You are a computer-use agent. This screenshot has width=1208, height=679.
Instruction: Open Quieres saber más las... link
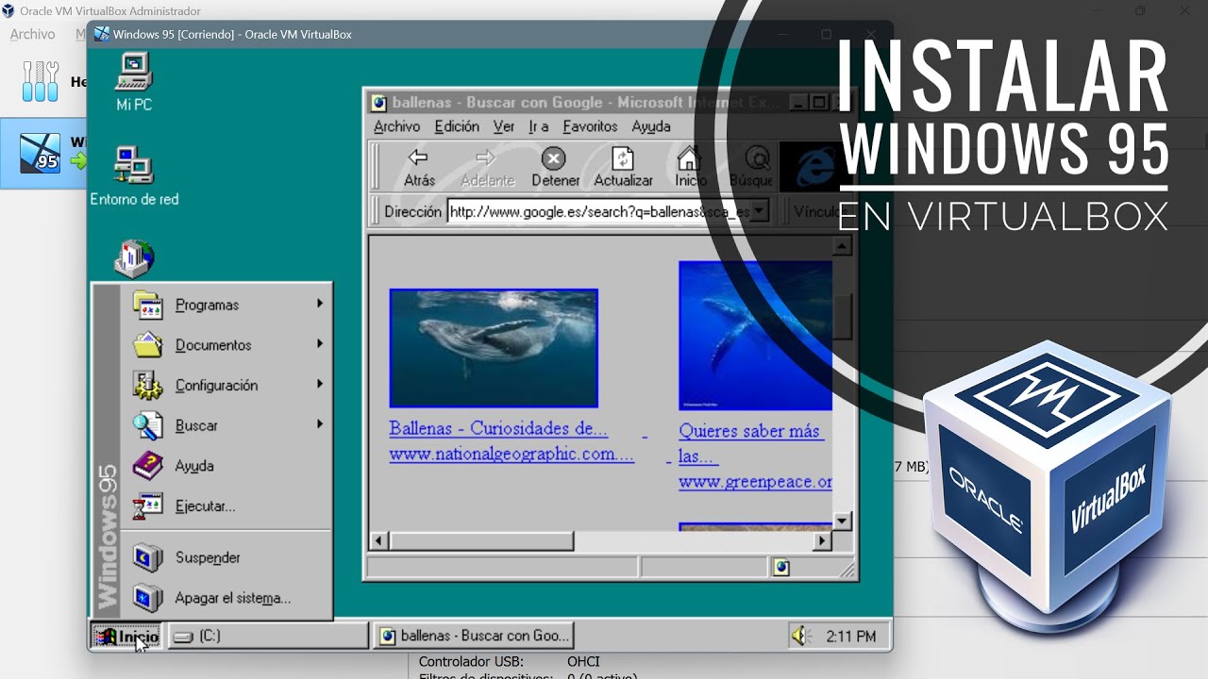coord(750,443)
